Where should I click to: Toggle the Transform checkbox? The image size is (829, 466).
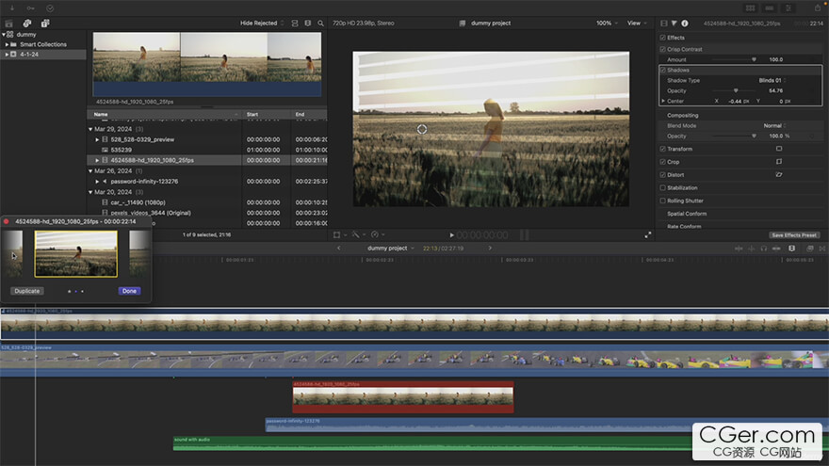[662, 149]
